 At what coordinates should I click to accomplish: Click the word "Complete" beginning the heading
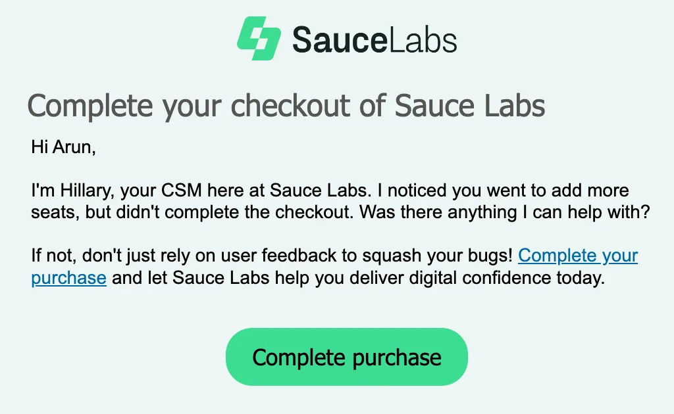coord(90,106)
